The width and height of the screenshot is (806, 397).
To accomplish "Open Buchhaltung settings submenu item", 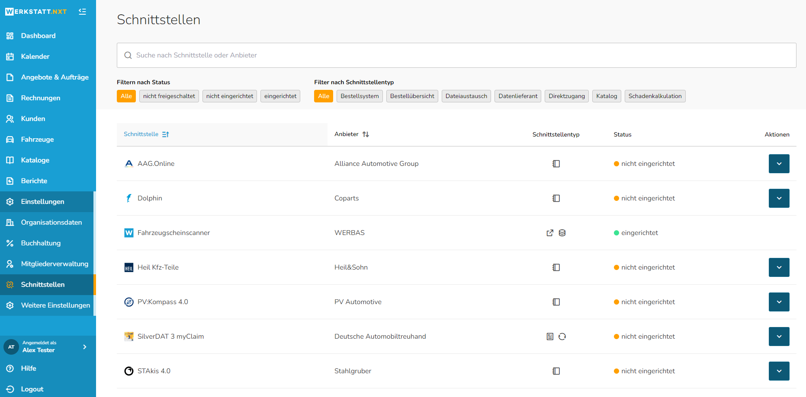I will tap(47, 243).
